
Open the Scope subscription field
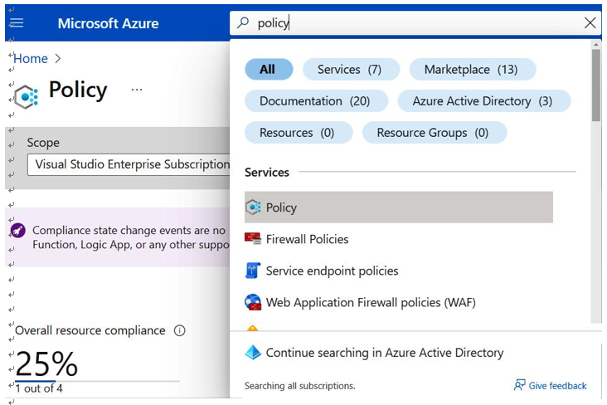(x=129, y=164)
